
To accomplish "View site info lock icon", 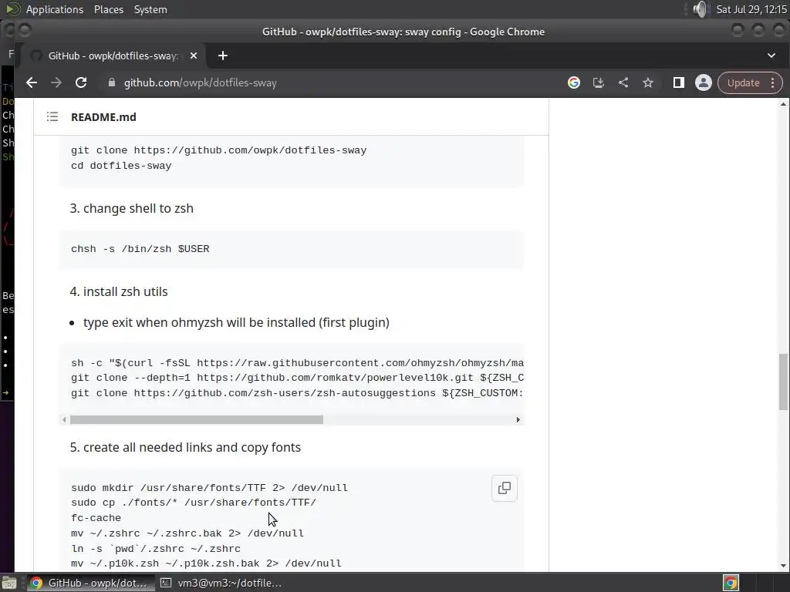I will pyautogui.click(x=112, y=82).
